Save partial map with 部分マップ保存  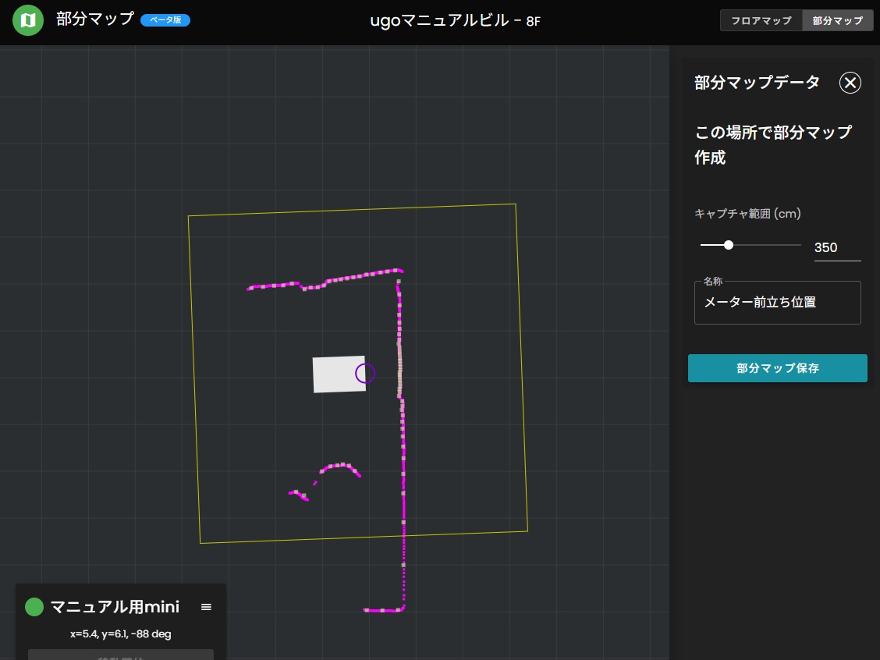pyautogui.click(x=777, y=368)
